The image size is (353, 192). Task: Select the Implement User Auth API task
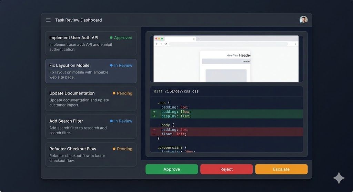(x=91, y=43)
